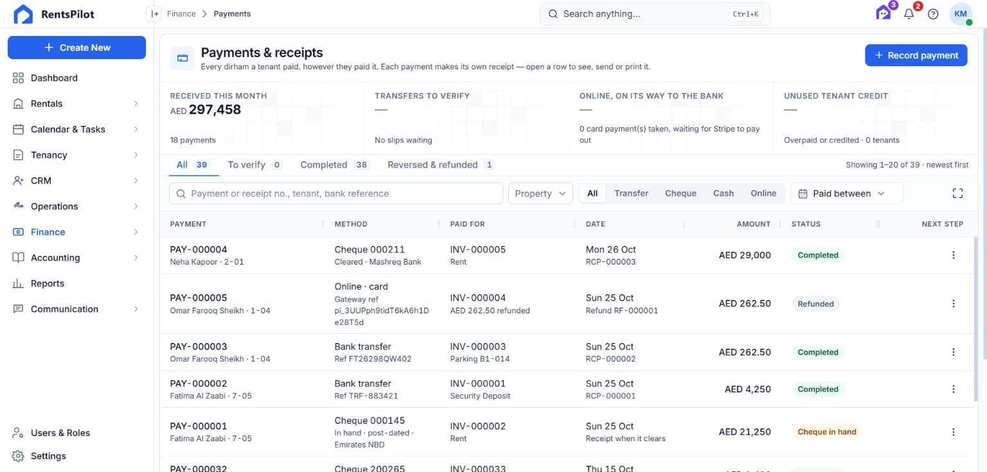Filter payments by Online method
987x472 pixels.
[x=763, y=193]
